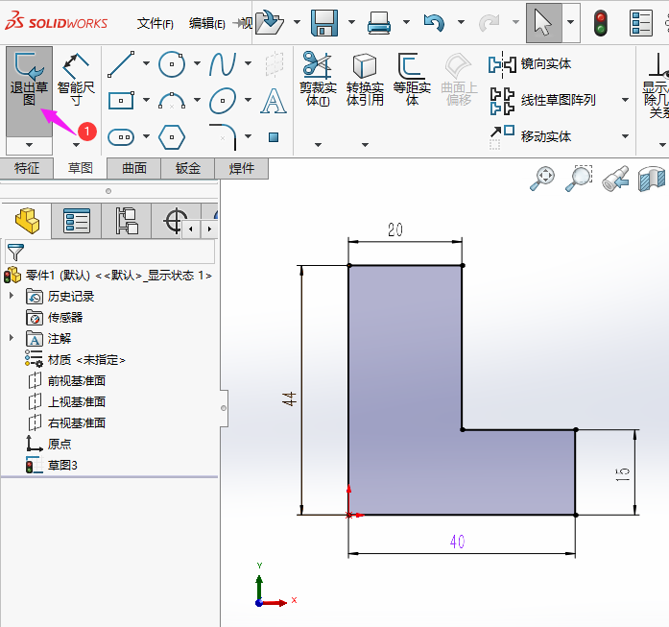Select 右视基准面 in the tree
The image size is (669, 627).
click(x=77, y=423)
